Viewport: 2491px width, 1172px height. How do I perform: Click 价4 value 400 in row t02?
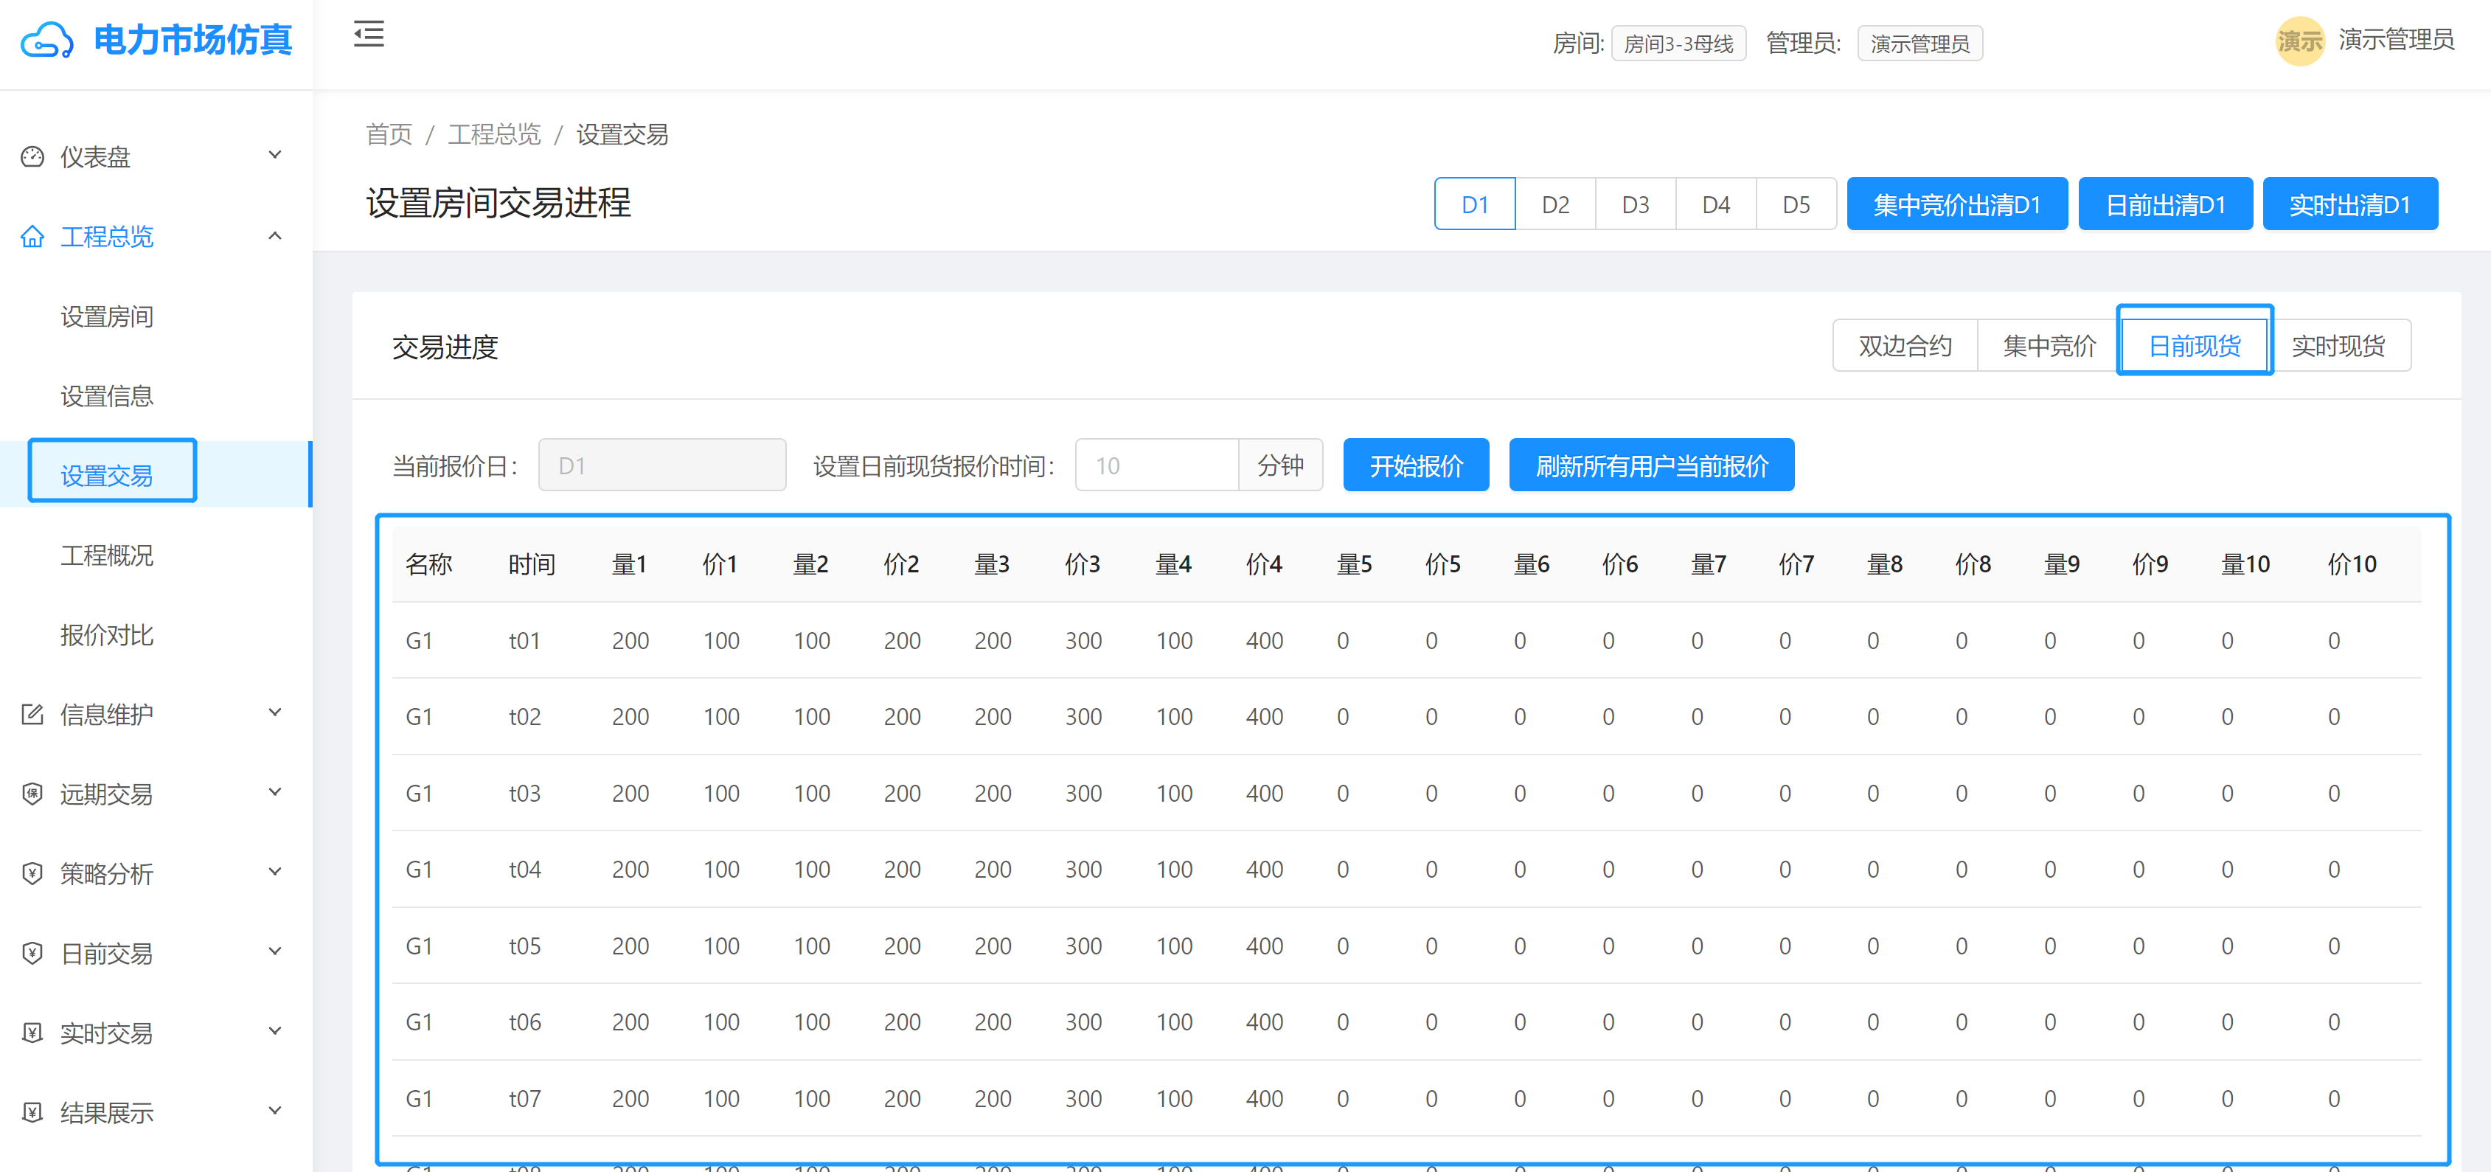(x=1264, y=716)
